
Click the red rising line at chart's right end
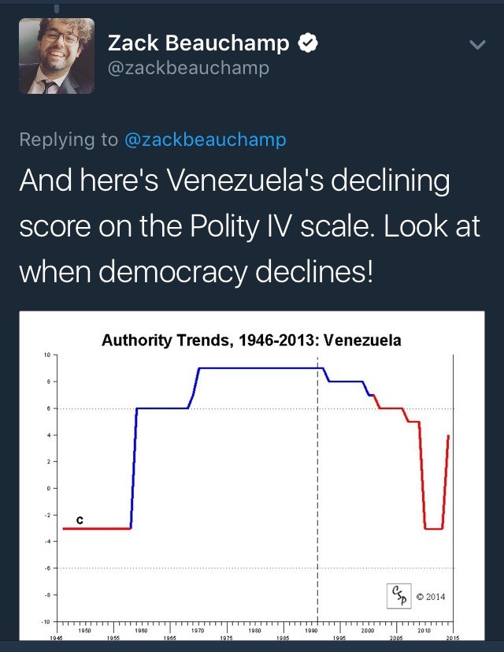446,481
